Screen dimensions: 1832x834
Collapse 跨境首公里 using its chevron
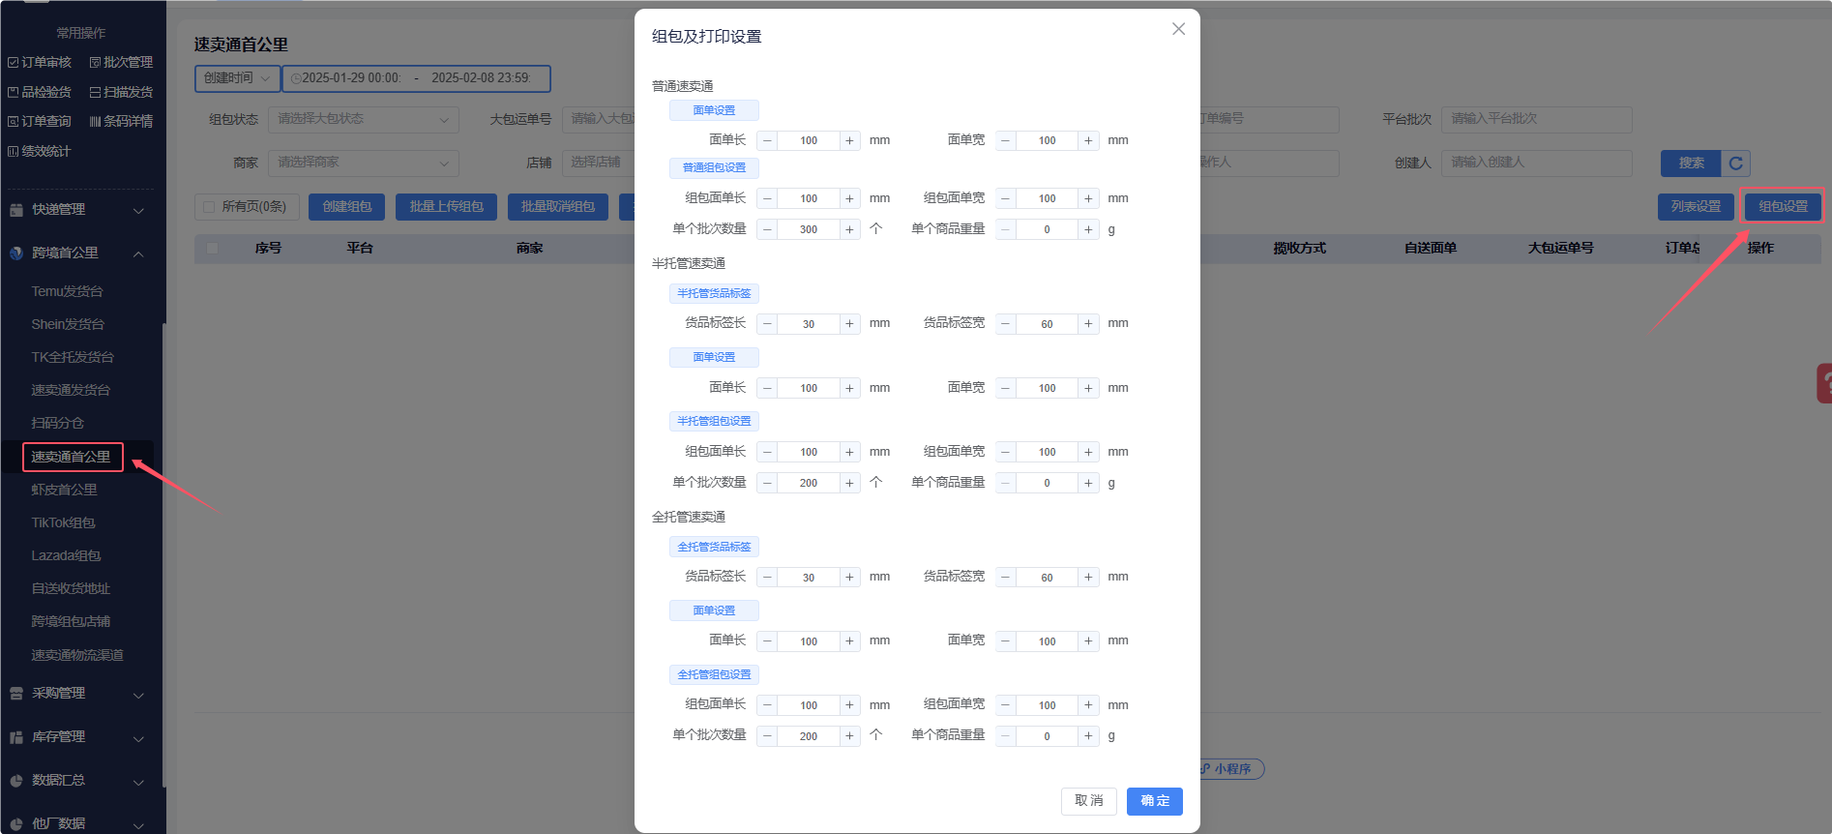pyautogui.click(x=138, y=254)
